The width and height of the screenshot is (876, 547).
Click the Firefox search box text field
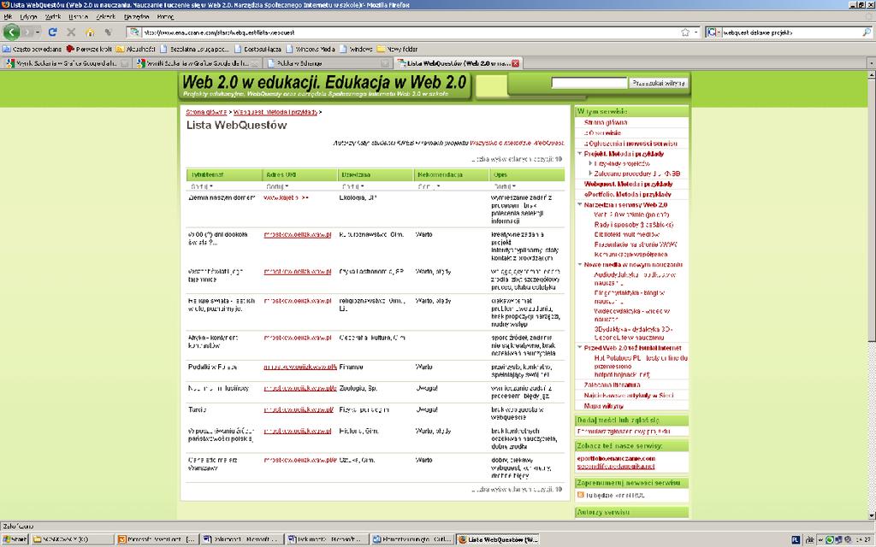pos(791,32)
